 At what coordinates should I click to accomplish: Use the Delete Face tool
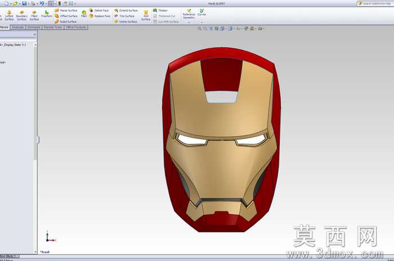coord(99,10)
